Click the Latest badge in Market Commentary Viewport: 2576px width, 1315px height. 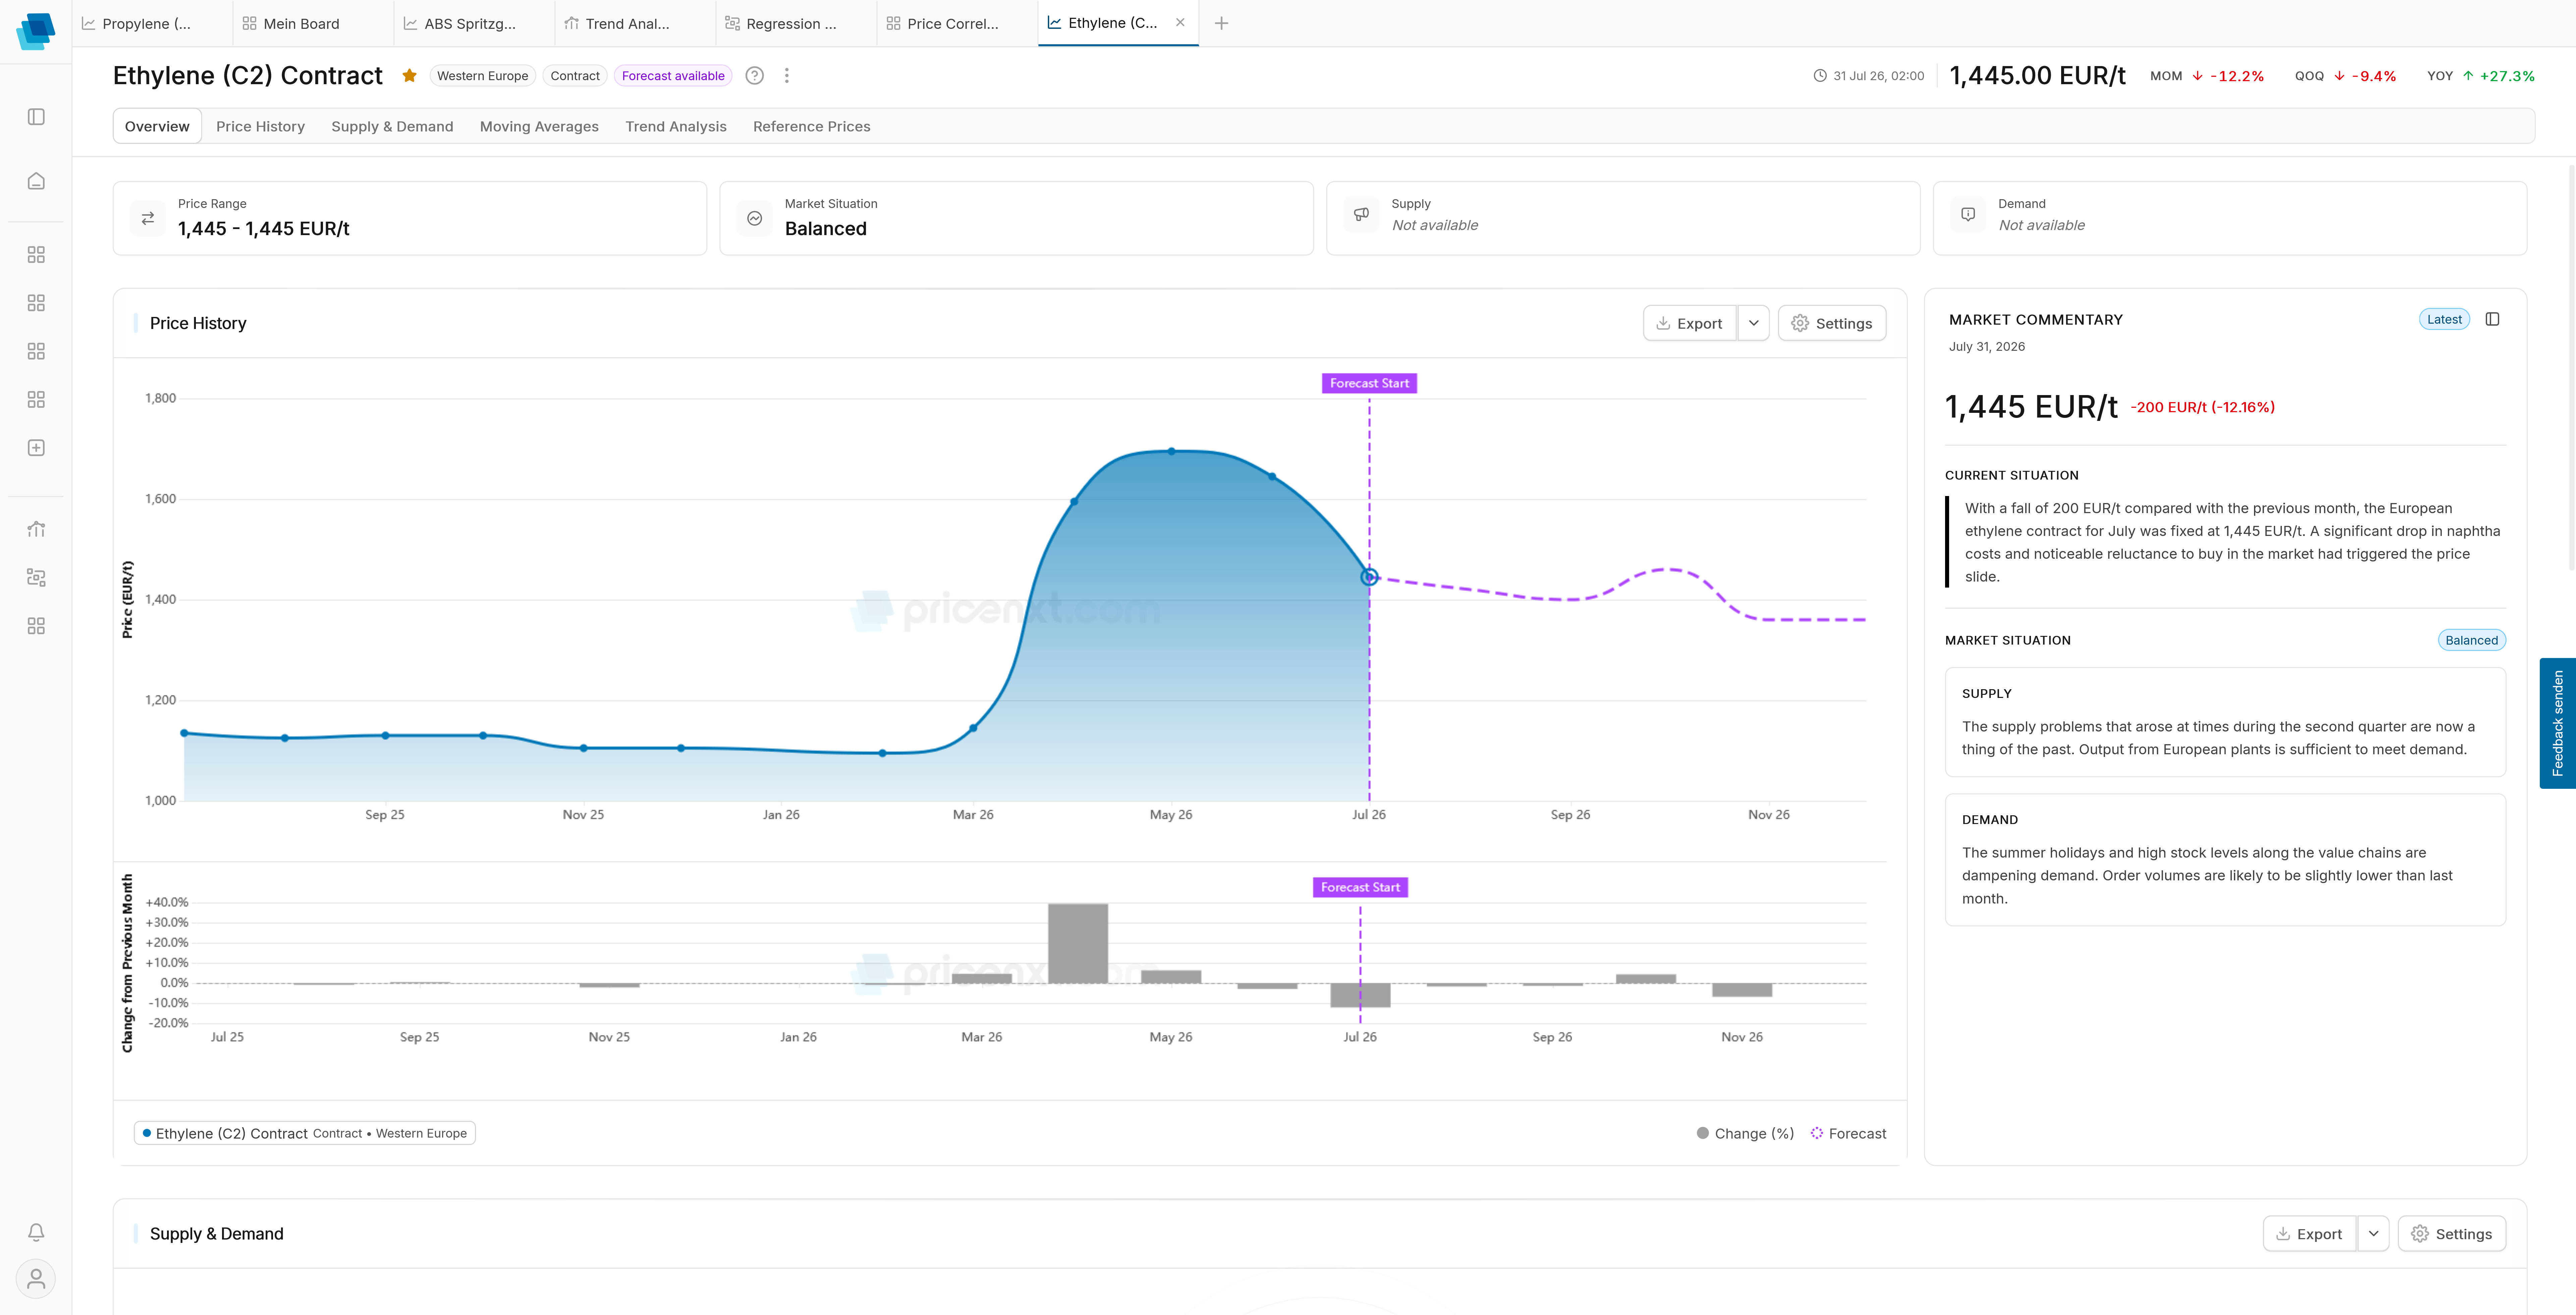[x=2444, y=319]
